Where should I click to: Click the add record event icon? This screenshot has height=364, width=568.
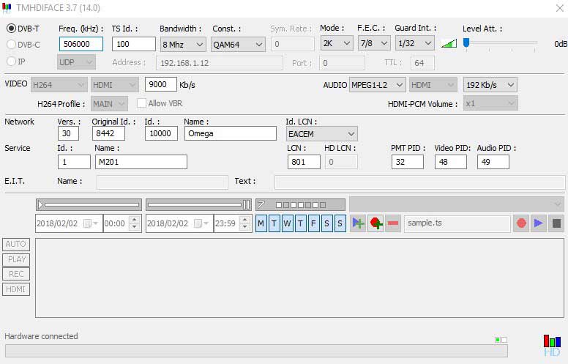click(376, 223)
